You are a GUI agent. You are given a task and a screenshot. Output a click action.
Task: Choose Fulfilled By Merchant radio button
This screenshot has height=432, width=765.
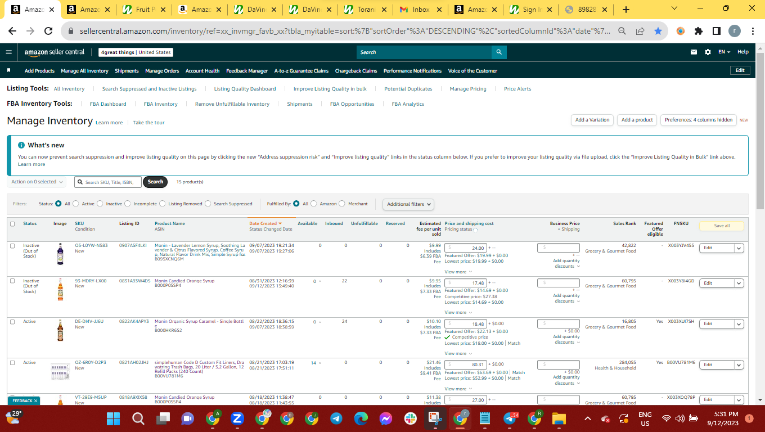(x=343, y=204)
